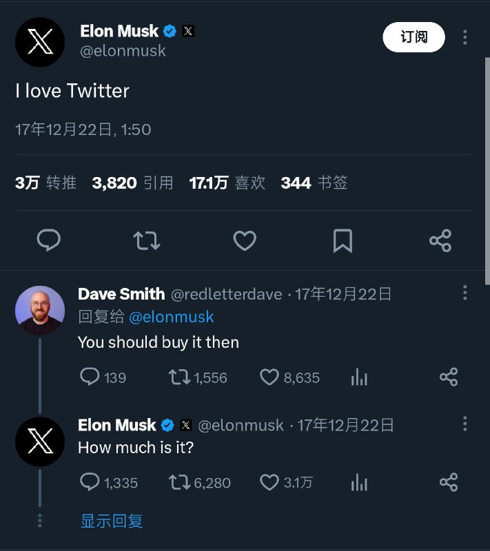Retweet the "How much is it?" reply
Screen dimensions: 490x551
point(180,482)
